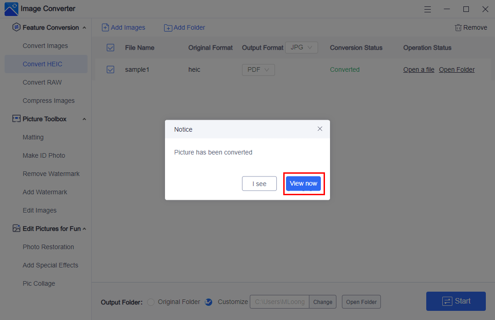Open Compress Images feature

pyautogui.click(x=49, y=101)
